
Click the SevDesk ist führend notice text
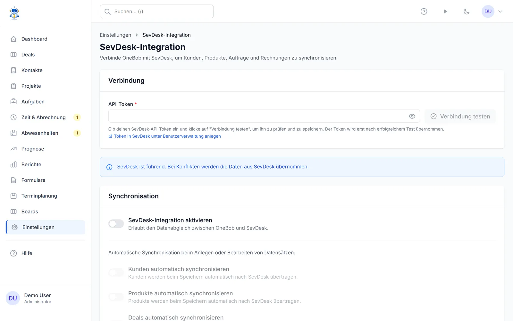pyautogui.click(x=213, y=167)
